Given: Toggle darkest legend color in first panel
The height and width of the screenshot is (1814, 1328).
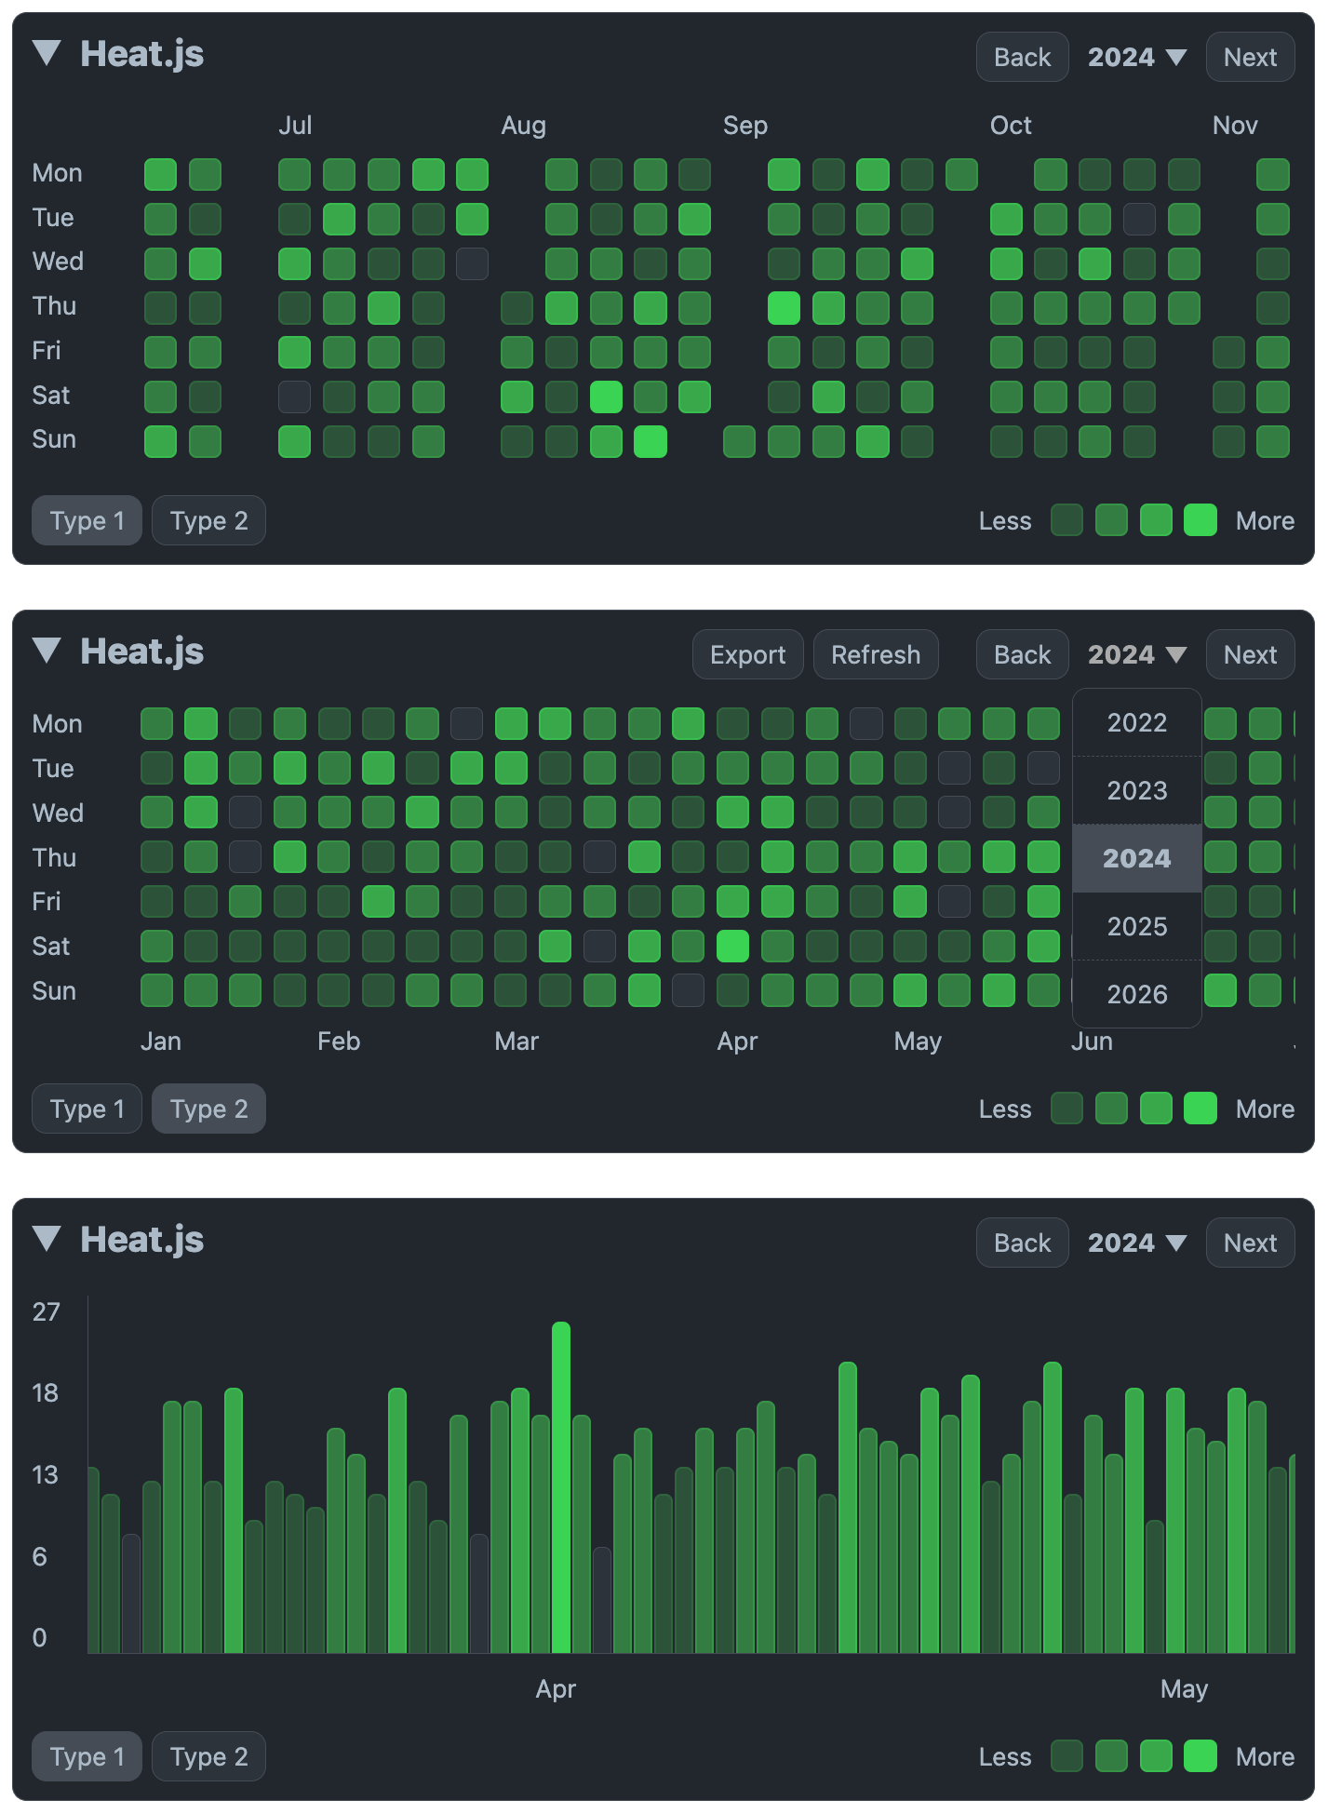Looking at the screenshot, I should click(x=1066, y=520).
